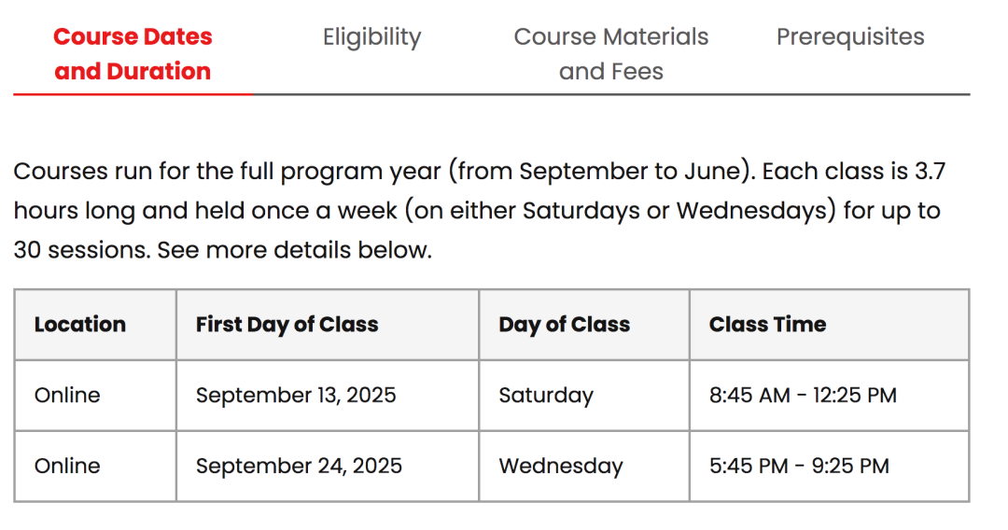The image size is (1008, 530).
Task: Click the text '30 sessions' in the description
Action: (x=81, y=250)
